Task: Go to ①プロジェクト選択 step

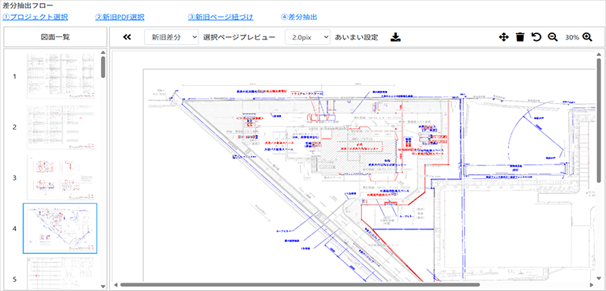Action: pyautogui.click(x=35, y=17)
